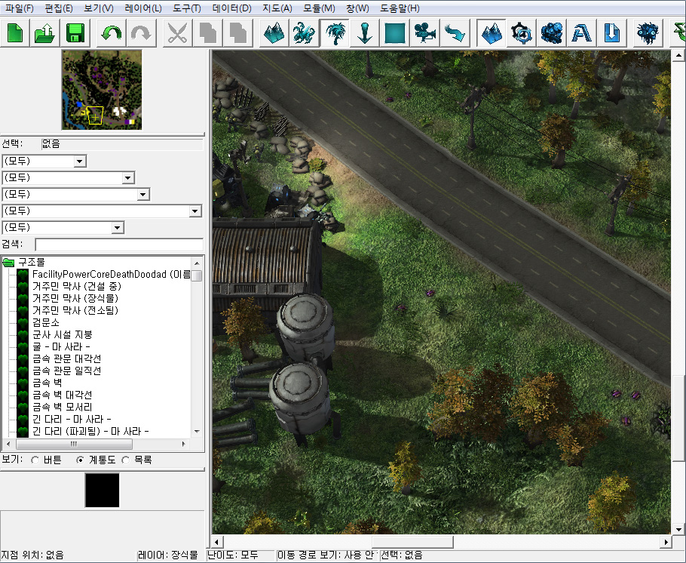Select 군사 시설 지붕 doodad

pyautogui.click(x=62, y=335)
